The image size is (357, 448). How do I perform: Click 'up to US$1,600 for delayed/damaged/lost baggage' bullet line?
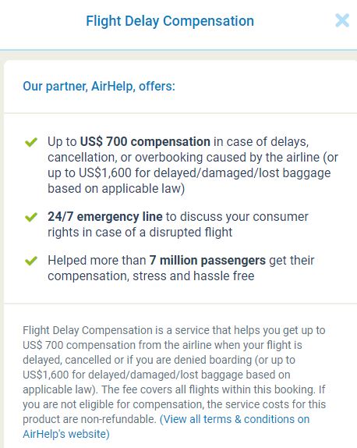pos(189,173)
